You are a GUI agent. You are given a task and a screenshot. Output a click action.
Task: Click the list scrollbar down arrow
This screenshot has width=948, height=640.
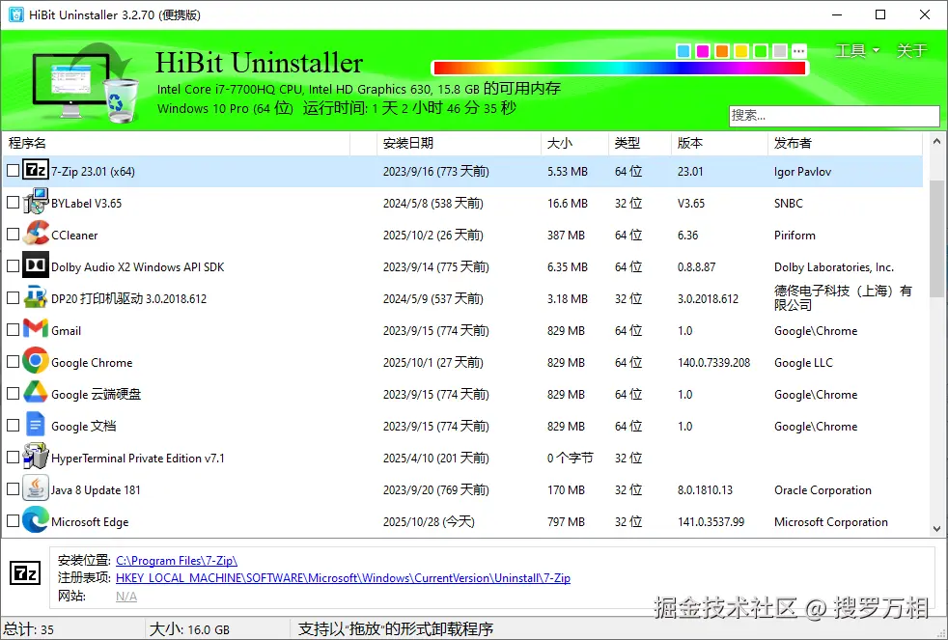click(x=936, y=528)
